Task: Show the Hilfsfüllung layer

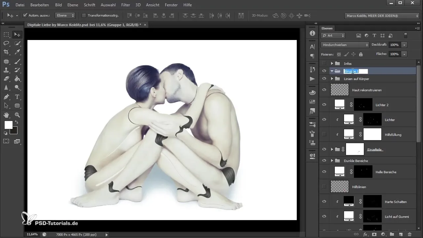Action: (x=324, y=134)
